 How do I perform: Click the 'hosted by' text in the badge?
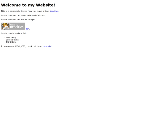click(x=14, y=25)
